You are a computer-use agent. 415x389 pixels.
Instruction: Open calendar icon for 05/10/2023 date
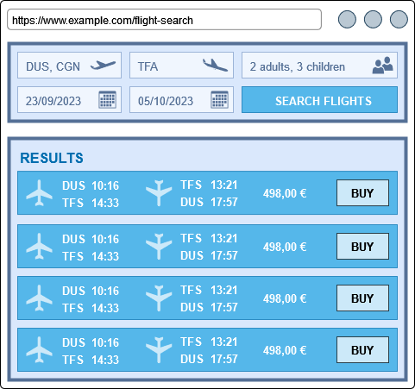tap(219, 99)
